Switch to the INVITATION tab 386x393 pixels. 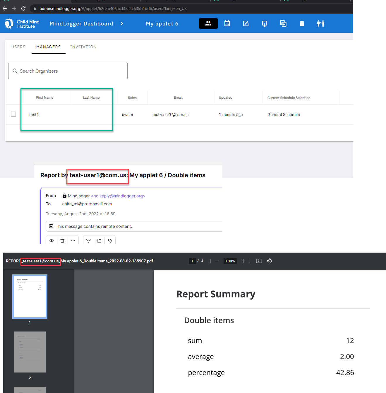[83, 47]
